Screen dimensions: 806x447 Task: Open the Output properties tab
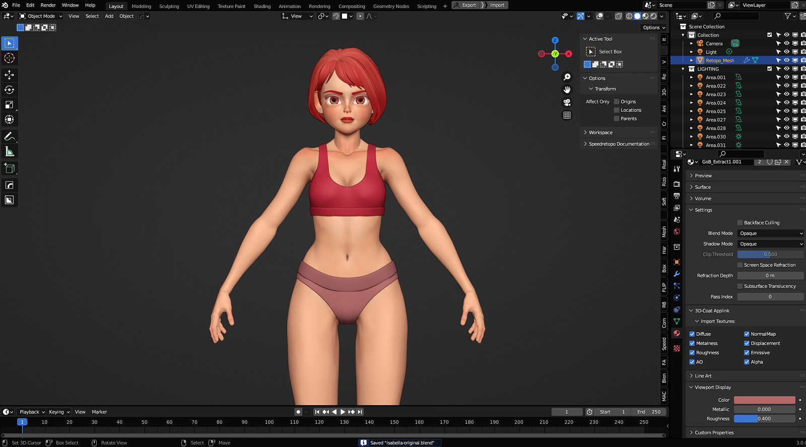(677, 196)
